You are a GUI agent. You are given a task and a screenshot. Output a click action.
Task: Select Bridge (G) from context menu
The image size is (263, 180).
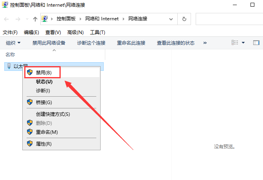(43, 102)
